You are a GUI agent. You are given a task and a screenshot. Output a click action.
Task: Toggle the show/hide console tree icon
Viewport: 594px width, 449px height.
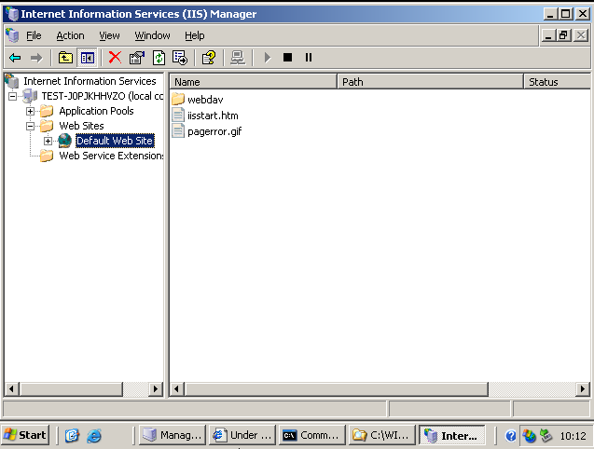[88, 58]
